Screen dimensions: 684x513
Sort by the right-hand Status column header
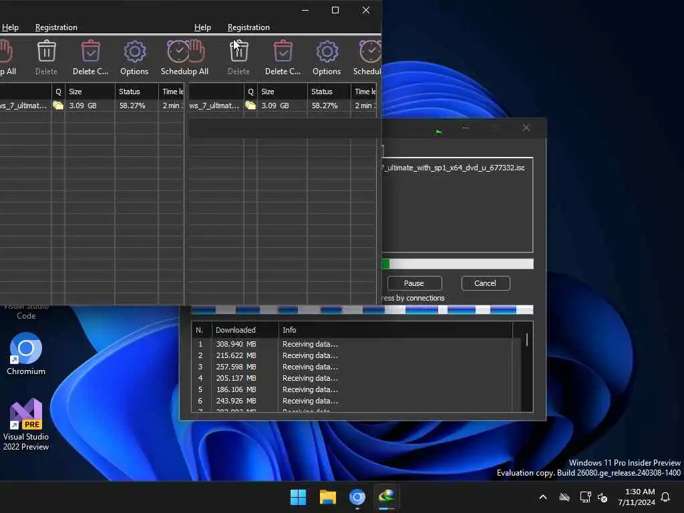click(329, 92)
